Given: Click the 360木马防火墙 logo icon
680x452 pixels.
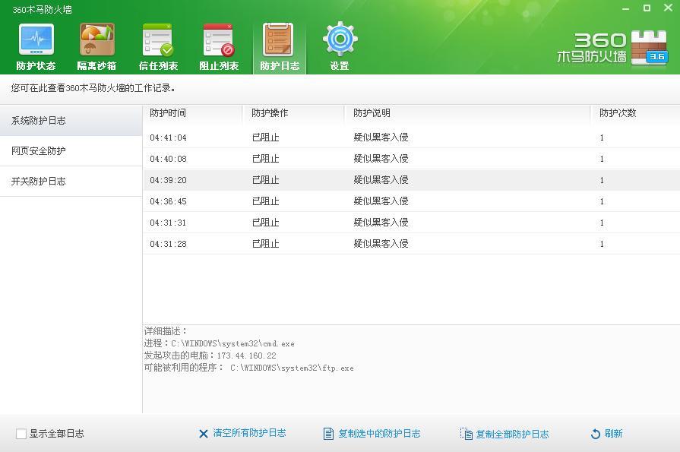Looking at the screenshot, I should (x=648, y=47).
